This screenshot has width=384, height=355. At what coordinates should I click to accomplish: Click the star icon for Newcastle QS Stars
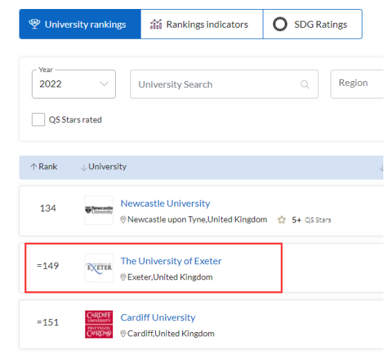pos(281,220)
